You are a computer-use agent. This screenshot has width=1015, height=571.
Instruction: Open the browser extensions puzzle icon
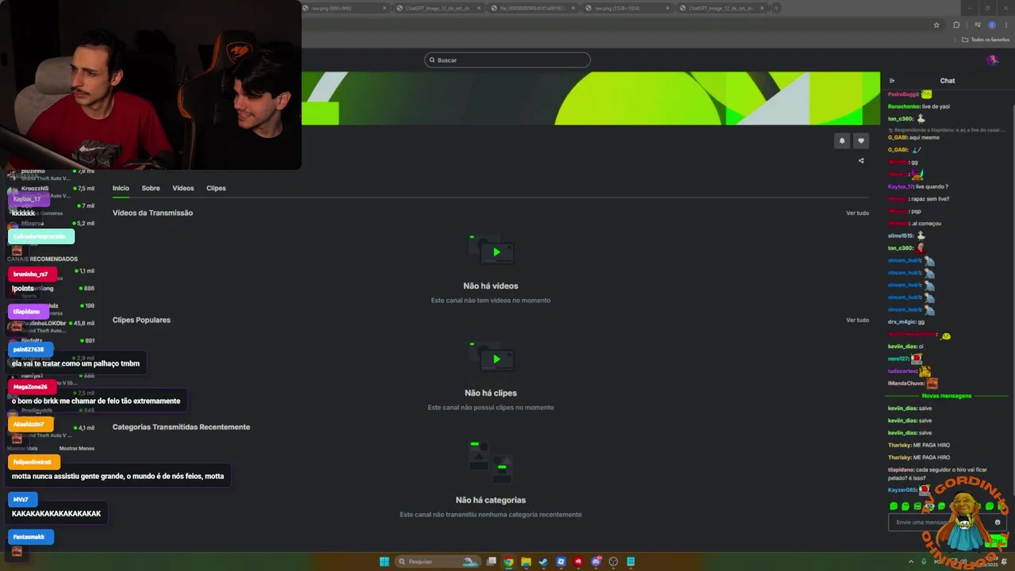coord(956,25)
